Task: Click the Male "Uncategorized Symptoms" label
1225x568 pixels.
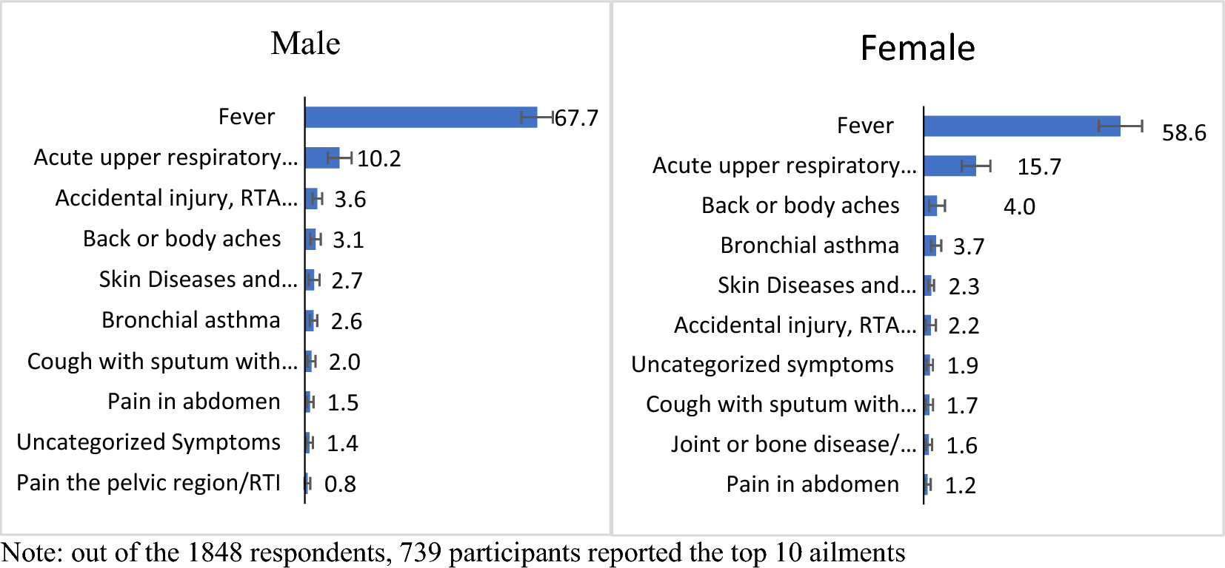Action: click(148, 442)
